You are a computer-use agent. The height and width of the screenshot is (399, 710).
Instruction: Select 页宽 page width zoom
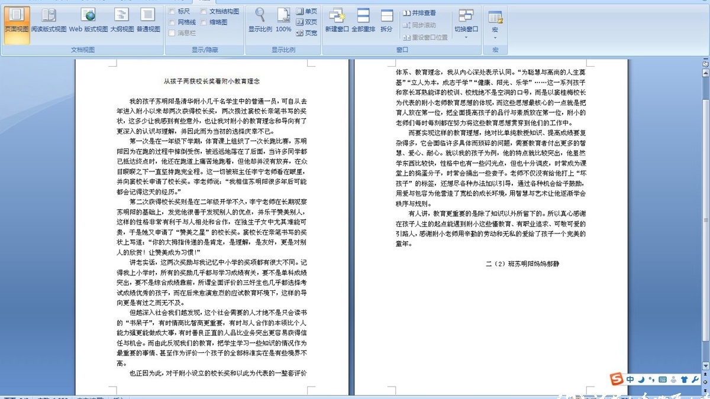click(306, 33)
